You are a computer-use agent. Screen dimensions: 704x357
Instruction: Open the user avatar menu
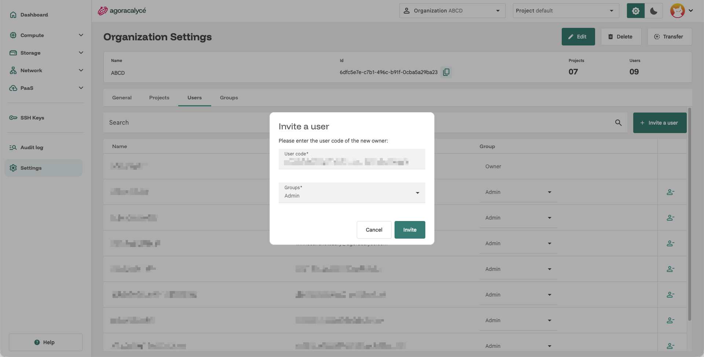(682, 11)
